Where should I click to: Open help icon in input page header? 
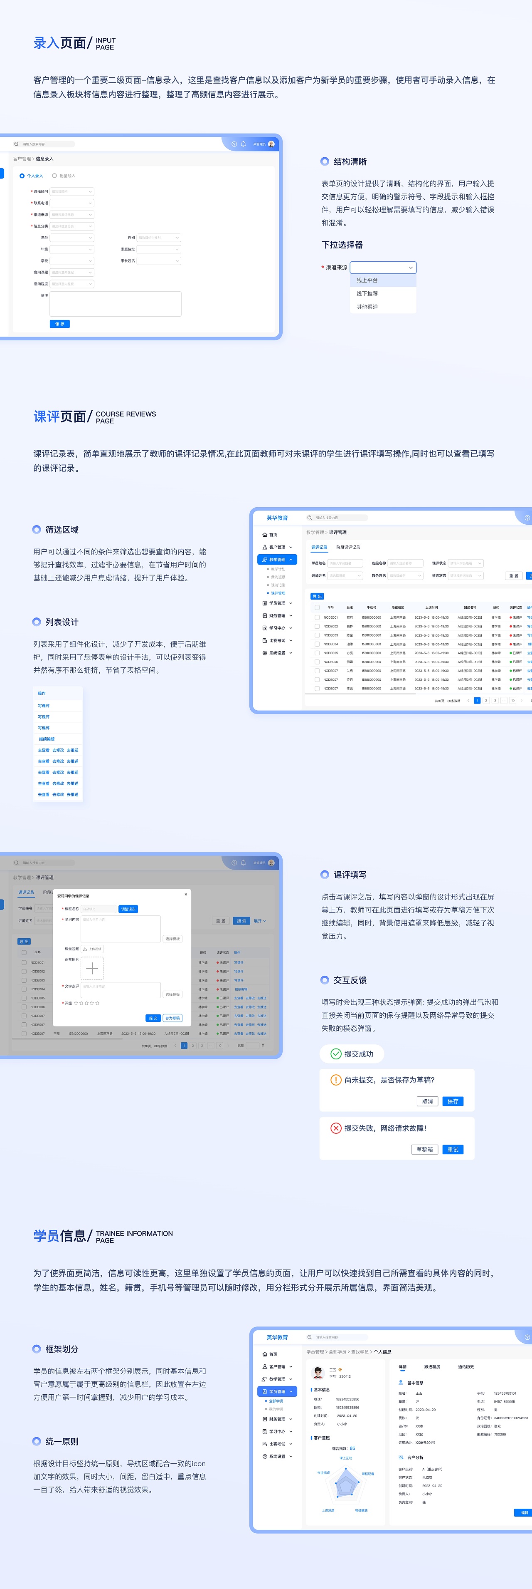[234, 144]
